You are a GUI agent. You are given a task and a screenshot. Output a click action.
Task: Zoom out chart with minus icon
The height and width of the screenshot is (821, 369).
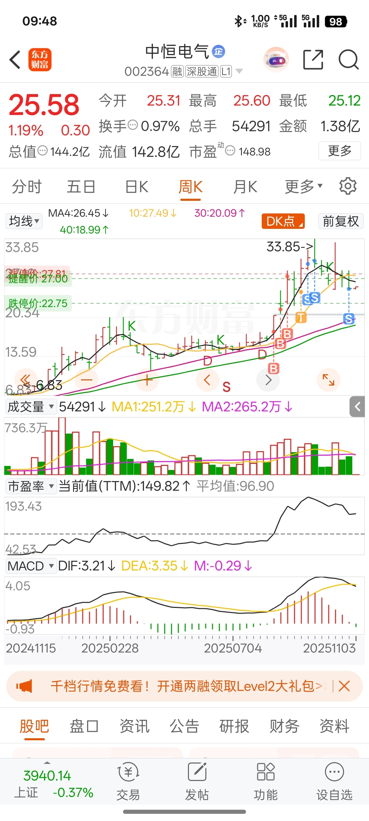pyautogui.click(x=87, y=380)
